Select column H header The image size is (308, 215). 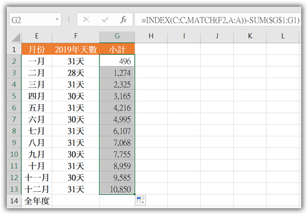[151, 36]
